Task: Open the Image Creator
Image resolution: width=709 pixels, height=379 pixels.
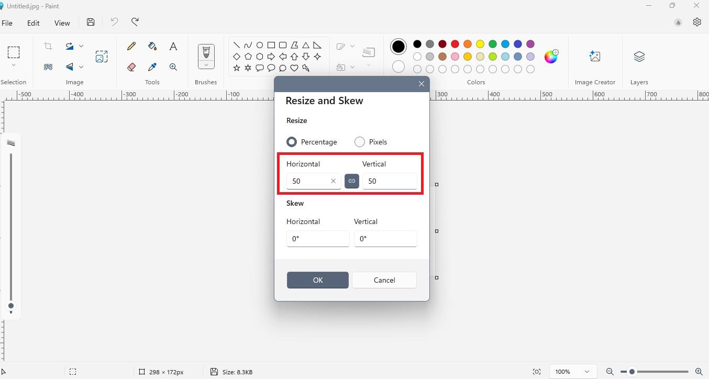Action: pyautogui.click(x=594, y=57)
